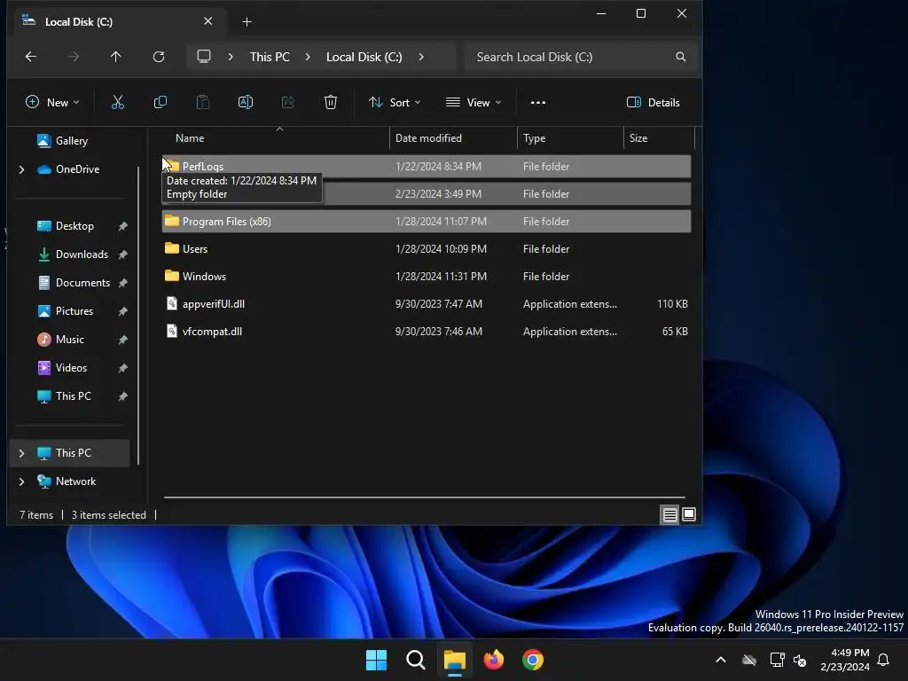908x681 pixels.
Task: Sort by the Type column header
Action: coord(534,138)
